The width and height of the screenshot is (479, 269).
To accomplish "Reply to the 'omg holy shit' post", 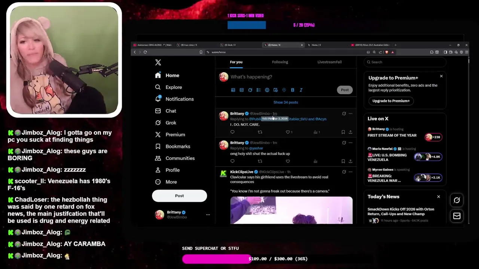I will 232,161.
